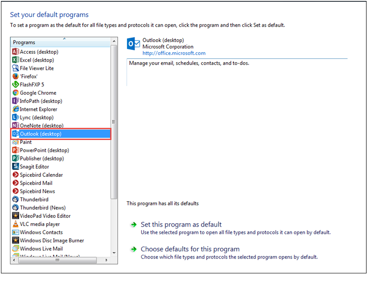Click the Windows Disc Image Burner icon
Screen dimensions: 367x282
(15, 240)
